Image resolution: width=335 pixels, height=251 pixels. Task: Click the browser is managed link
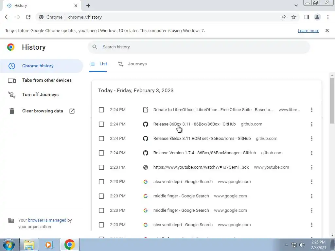point(47,220)
